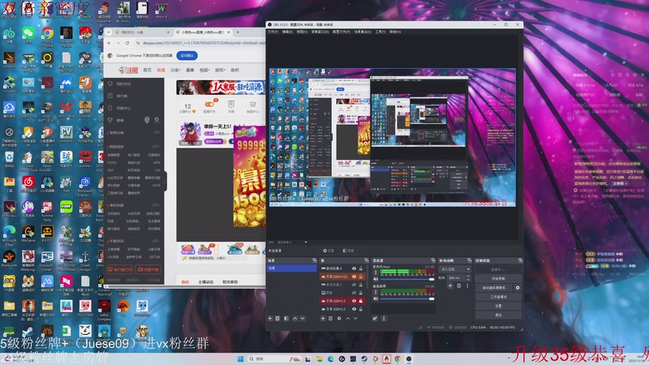Open 文件(F) menu in OBS

tap(273, 32)
